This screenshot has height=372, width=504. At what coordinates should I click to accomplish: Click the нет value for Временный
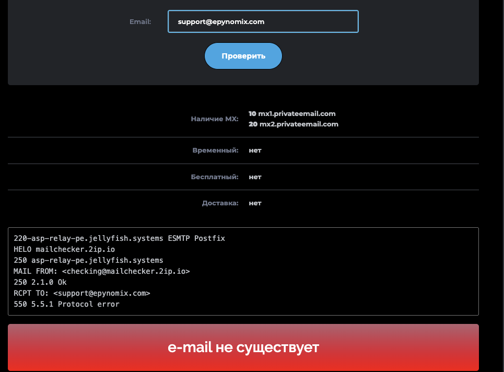(x=255, y=150)
